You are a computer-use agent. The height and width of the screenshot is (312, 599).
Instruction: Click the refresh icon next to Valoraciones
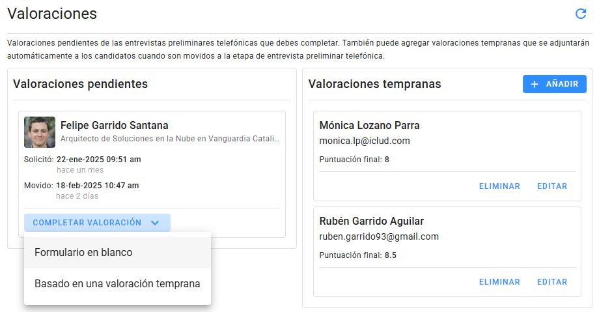pos(581,14)
